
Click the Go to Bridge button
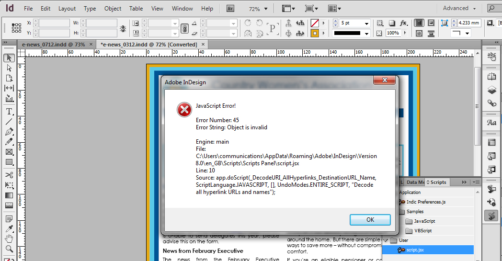(x=230, y=9)
